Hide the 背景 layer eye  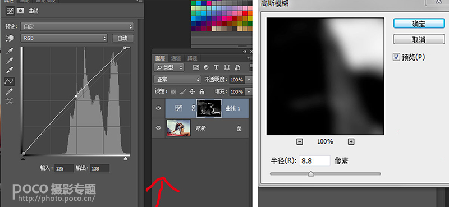point(158,128)
